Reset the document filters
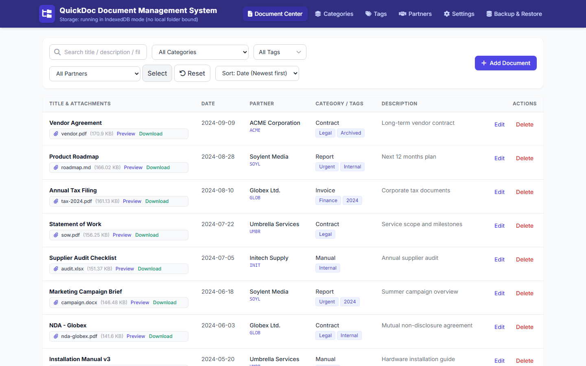586x366 pixels. 192,73
